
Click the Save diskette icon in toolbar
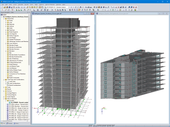tap(12, 7)
